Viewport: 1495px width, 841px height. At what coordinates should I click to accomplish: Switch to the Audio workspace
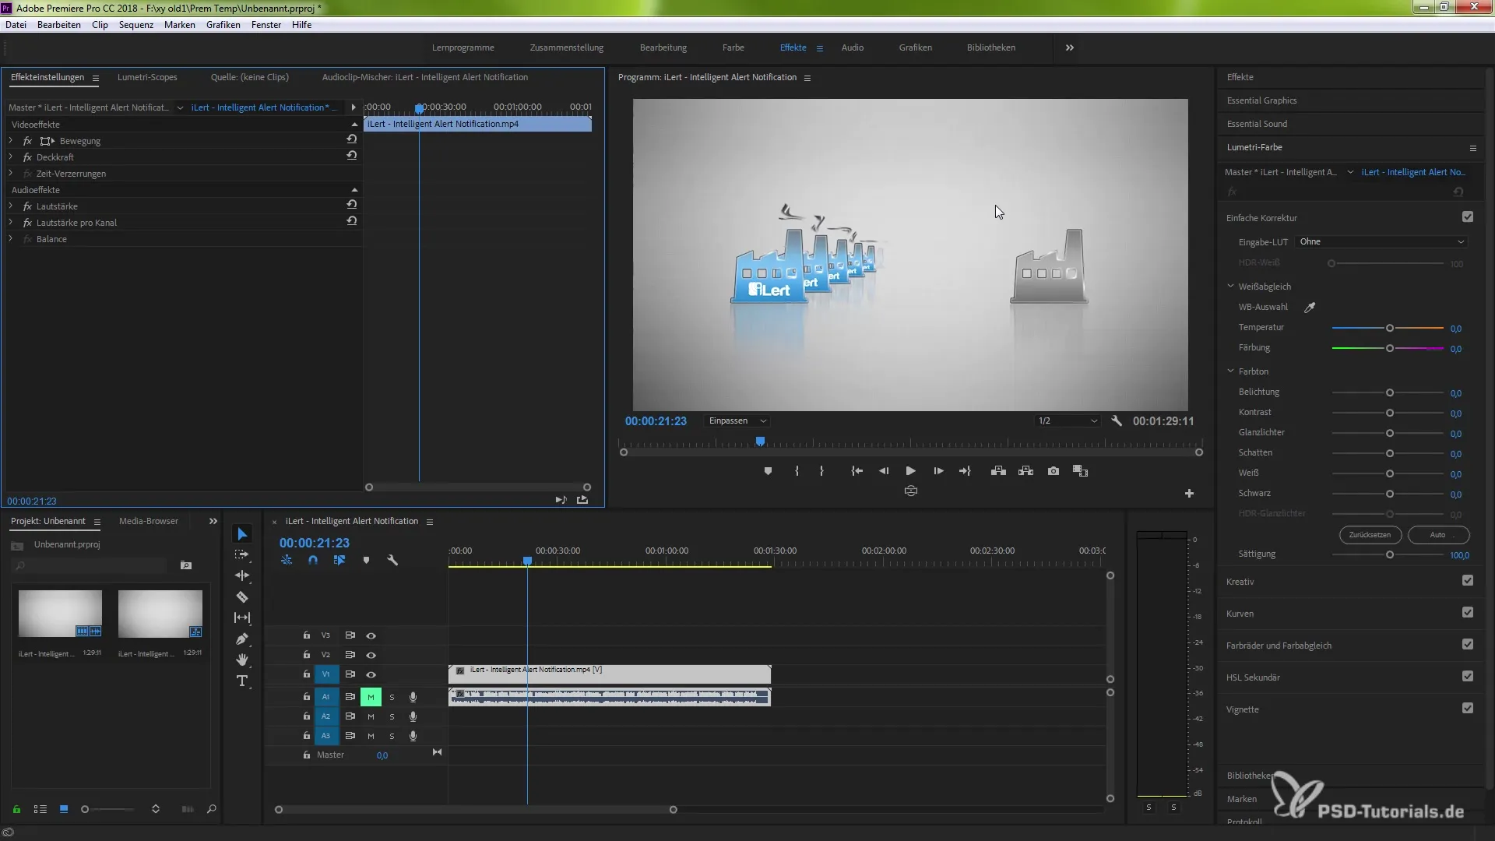point(853,48)
